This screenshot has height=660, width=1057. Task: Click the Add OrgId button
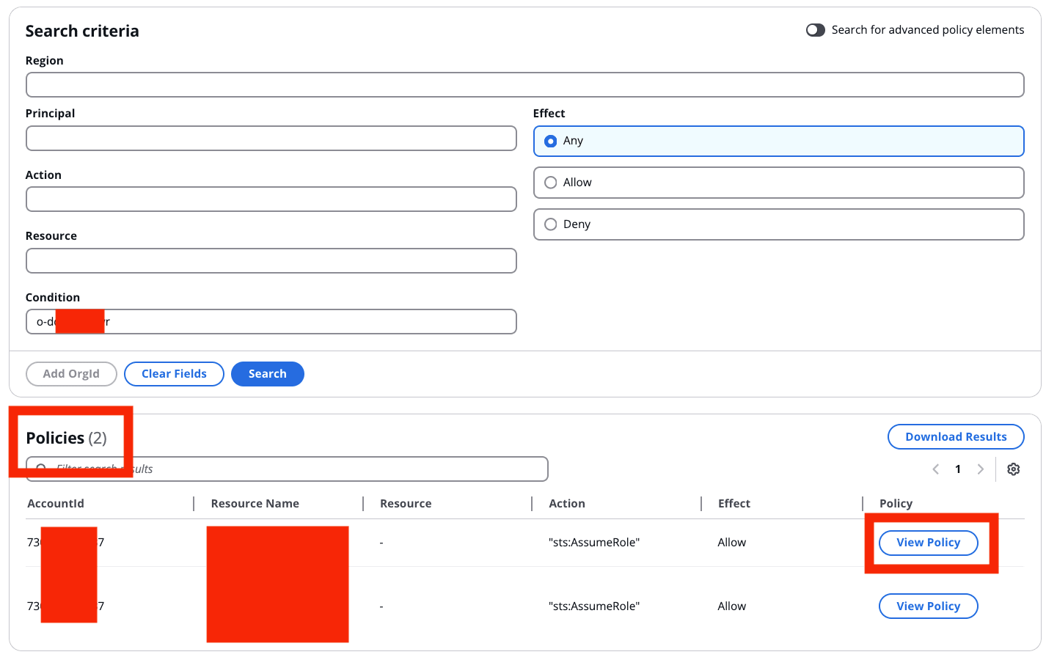pyautogui.click(x=71, y=374)
